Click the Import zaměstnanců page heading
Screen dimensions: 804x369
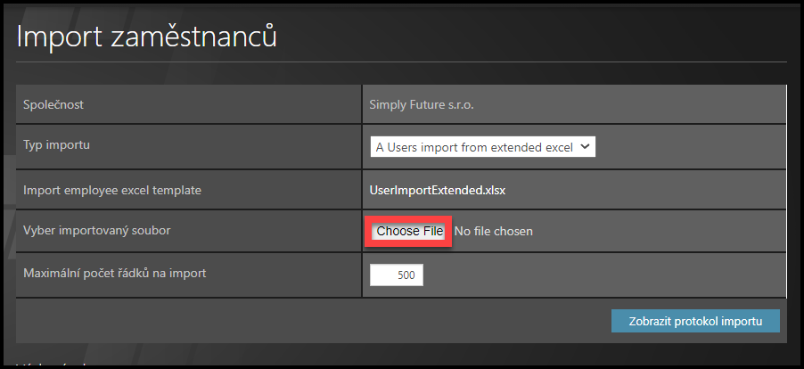click(x=147, y=37)
